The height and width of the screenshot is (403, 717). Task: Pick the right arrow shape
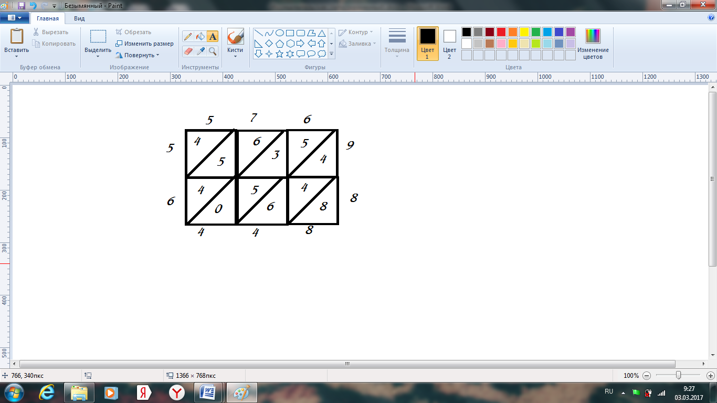tap(301, 43)
